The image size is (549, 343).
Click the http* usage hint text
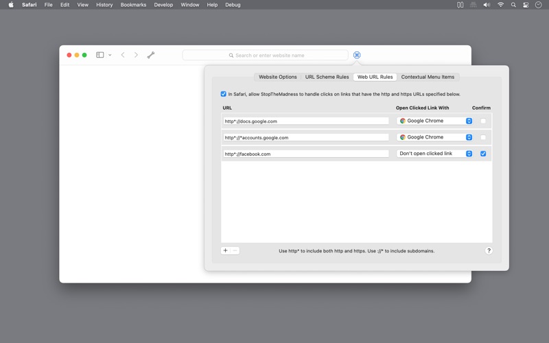pyautogui.click(x=356, y=251)
